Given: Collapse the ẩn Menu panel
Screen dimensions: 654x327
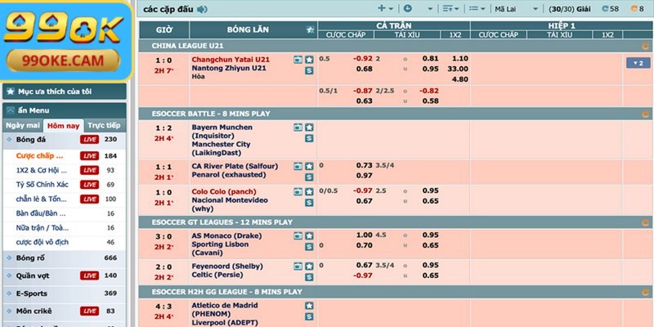Looking at the screenshot, I should pyautogui.click(x=65, y=110).
